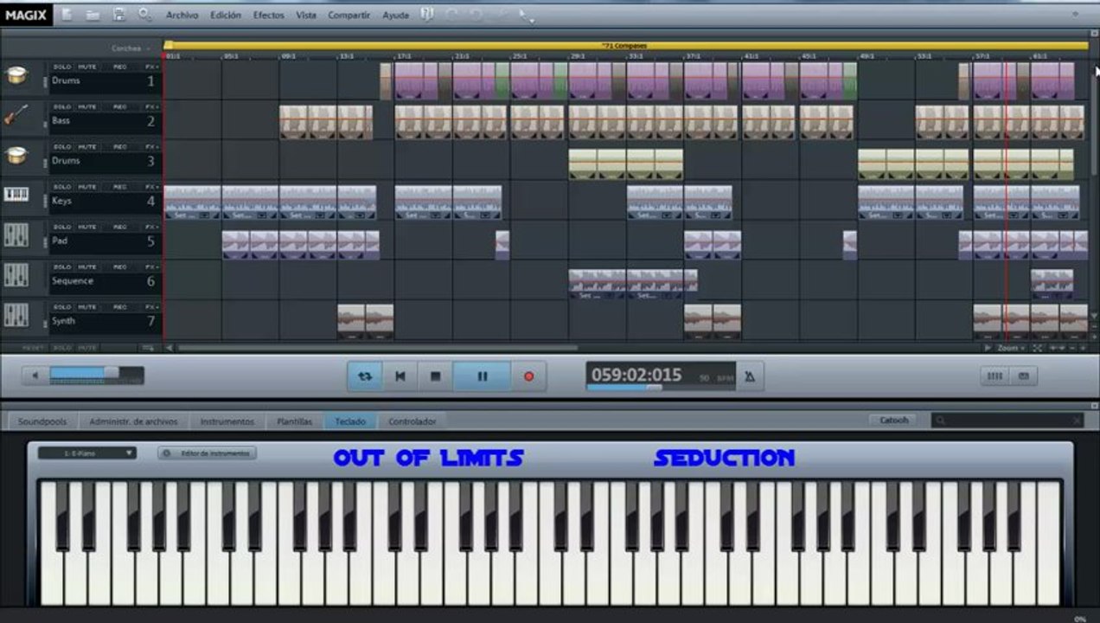Switch to the Instrumentos tab

227,421
